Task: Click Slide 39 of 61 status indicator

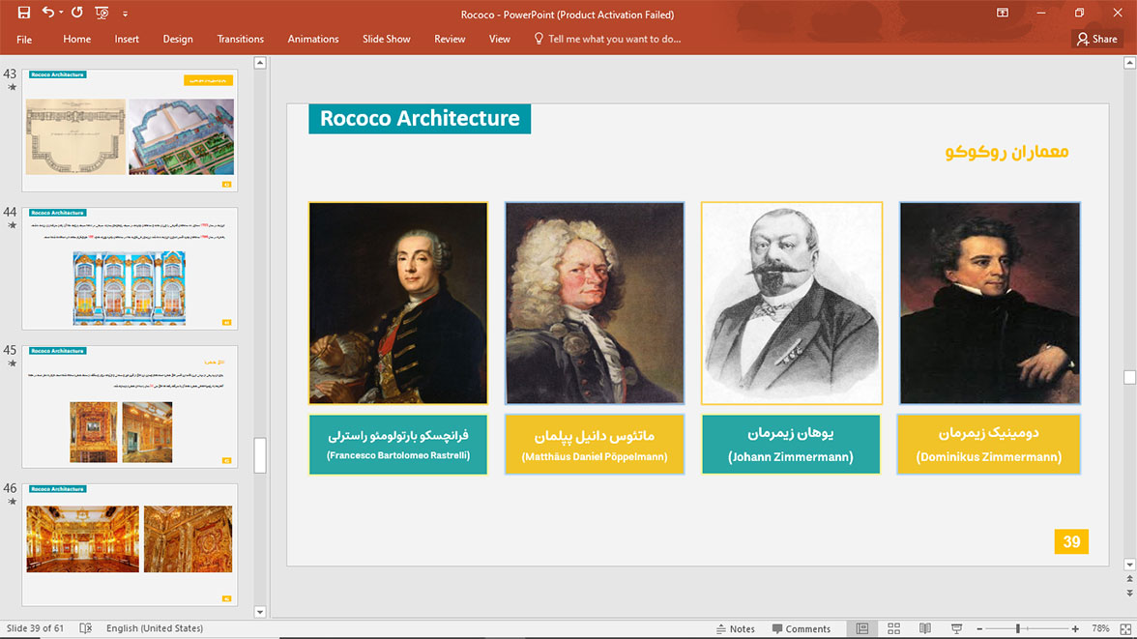Action: click(x=35, y=628)
